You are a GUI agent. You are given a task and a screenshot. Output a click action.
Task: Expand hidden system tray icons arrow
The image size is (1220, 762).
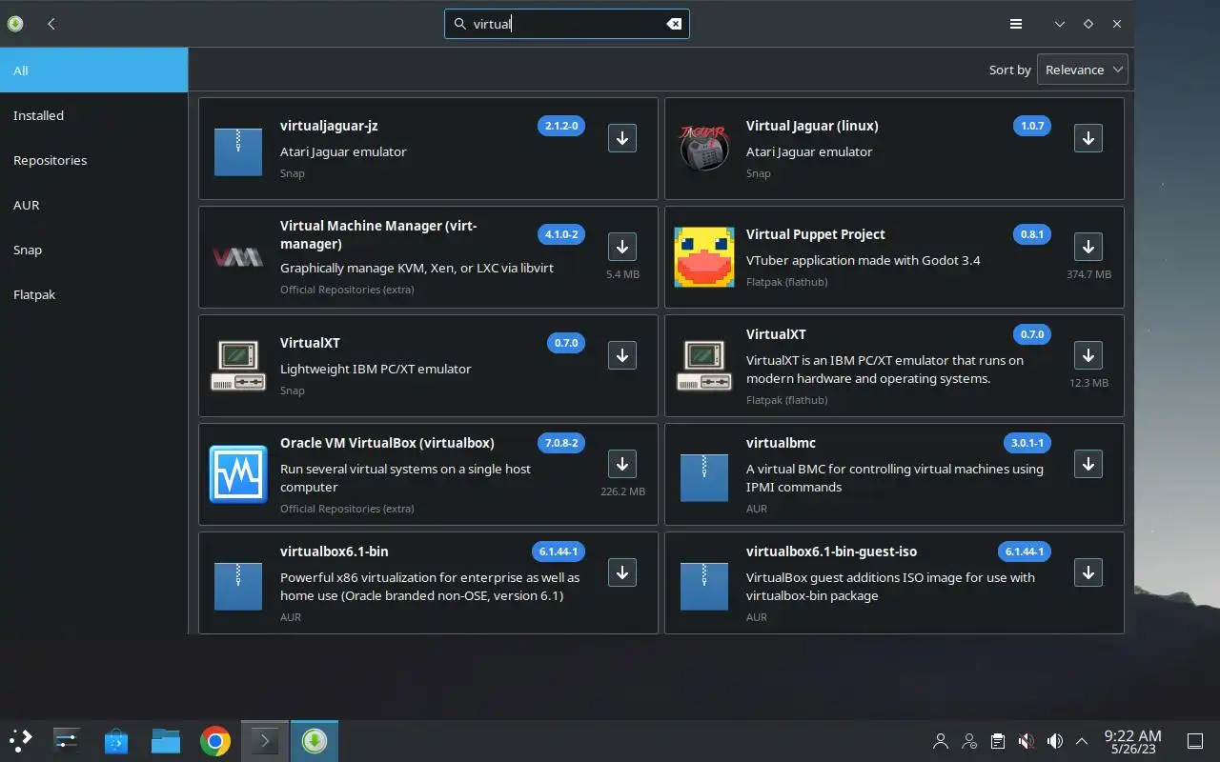pos(1082,740)
